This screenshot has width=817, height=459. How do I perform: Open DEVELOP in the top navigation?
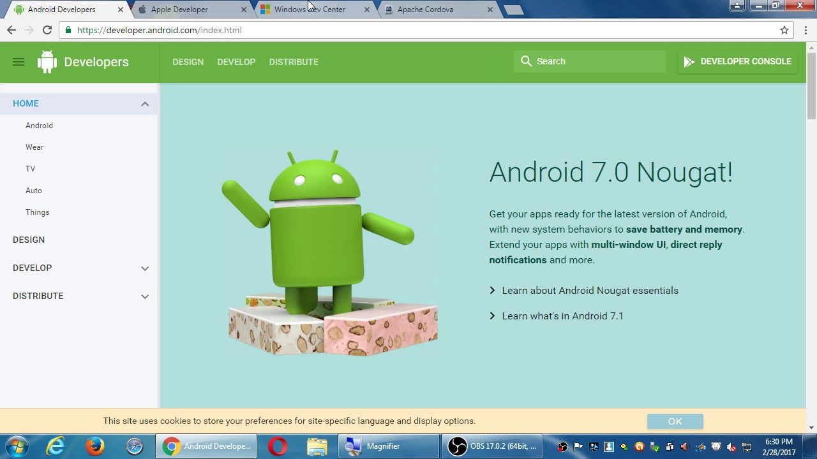click(236, 62)
